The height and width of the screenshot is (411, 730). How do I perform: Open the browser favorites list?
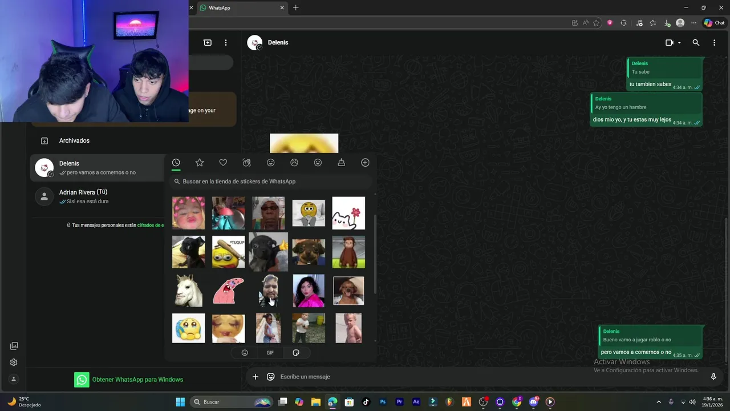point(653,23)
